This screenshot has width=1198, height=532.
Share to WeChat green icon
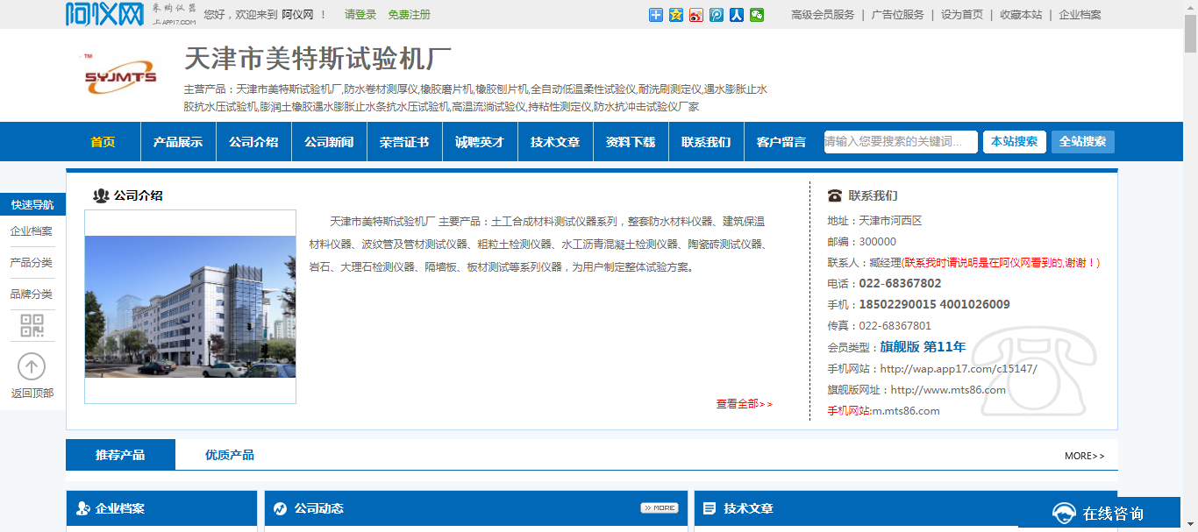757,15
